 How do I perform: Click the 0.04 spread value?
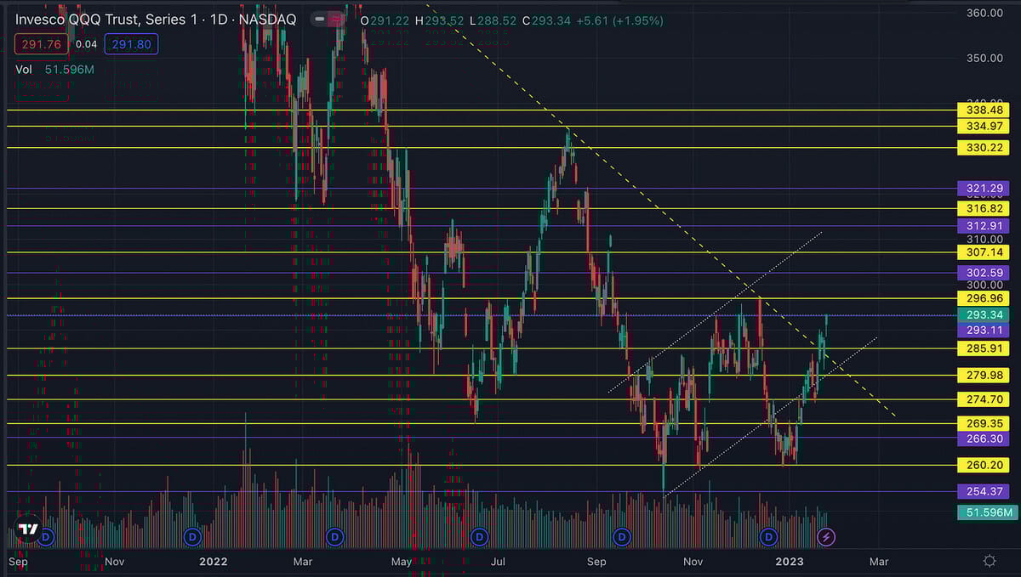86,44
